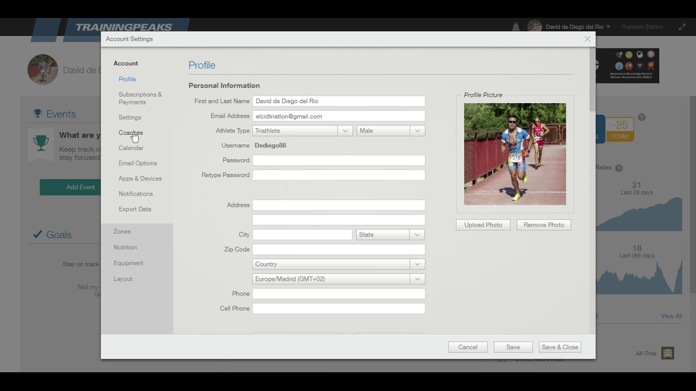Click the Email Address field
The image size is (696, 391).
click(x=339, y=116)
